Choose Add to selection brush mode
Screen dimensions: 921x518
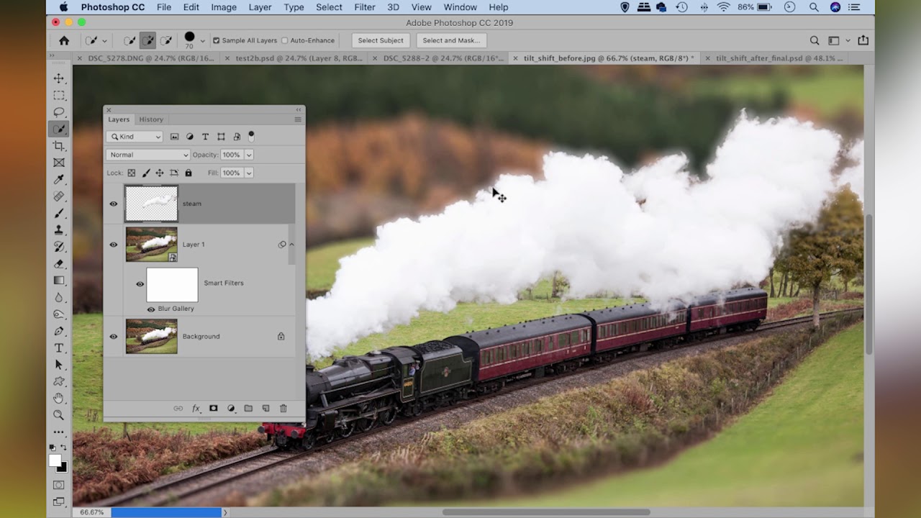(148, 41)
